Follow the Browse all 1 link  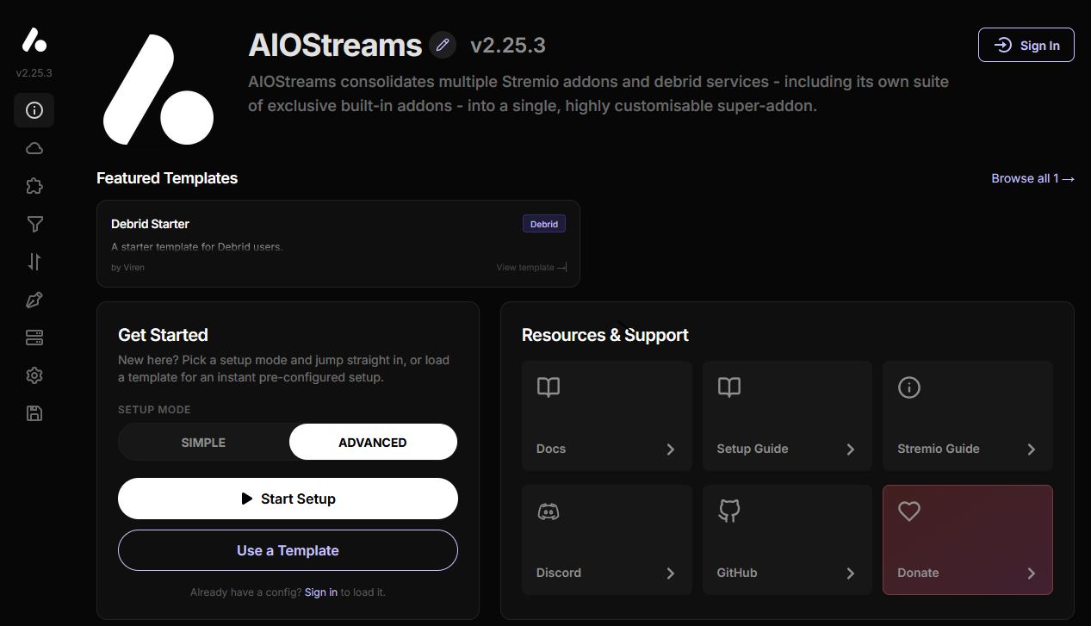coord(1032,178)
